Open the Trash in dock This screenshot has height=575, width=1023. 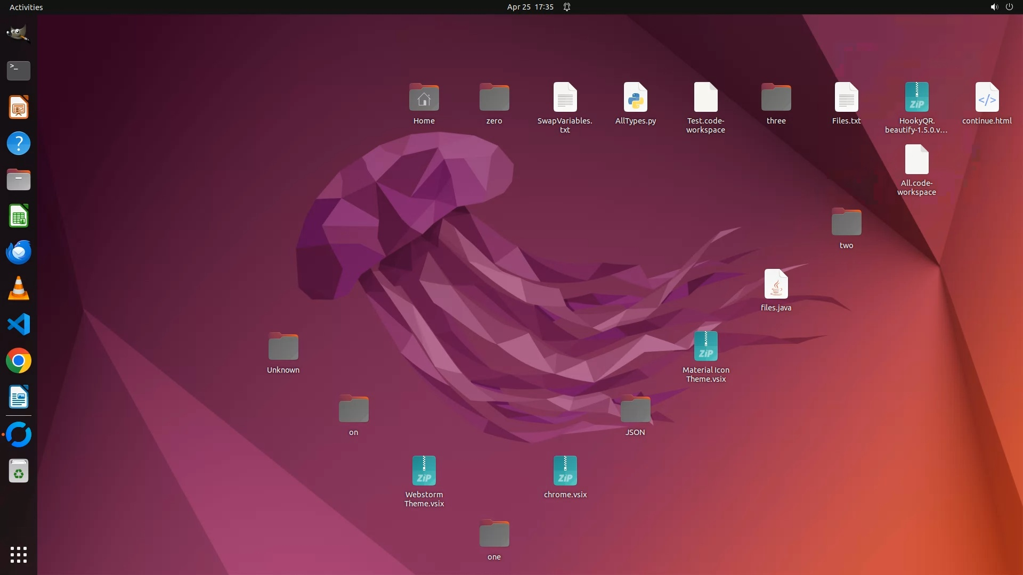click(x=18, y=471)
